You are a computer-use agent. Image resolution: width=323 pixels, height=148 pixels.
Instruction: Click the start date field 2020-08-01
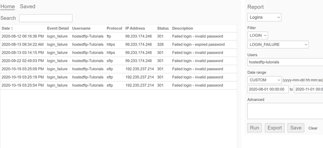(268, 89)
